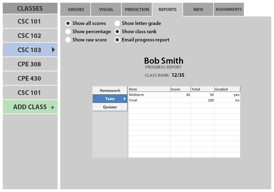Switch to the Grades tab

76,10
